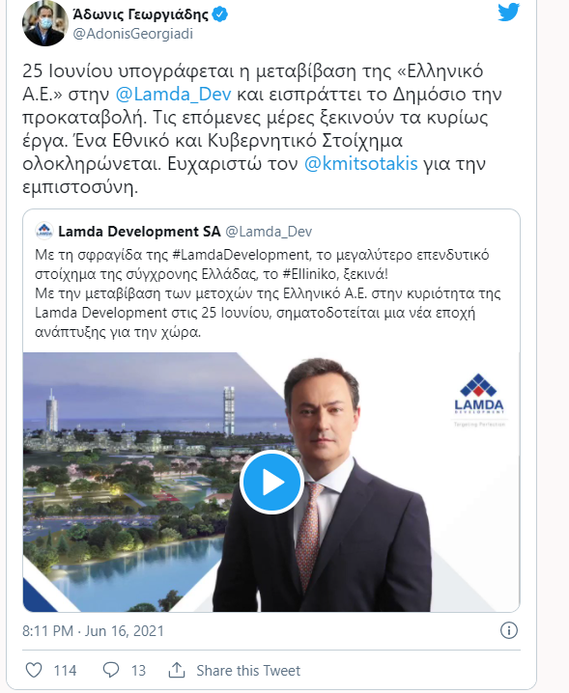This screenshot has width=569, height=693.
Task: Click the share upload arrow icon
Action: [177, 670]
